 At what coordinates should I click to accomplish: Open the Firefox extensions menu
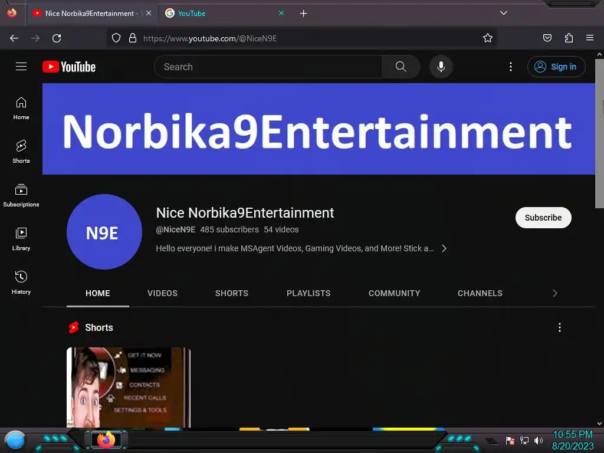(x=569, y=38)
